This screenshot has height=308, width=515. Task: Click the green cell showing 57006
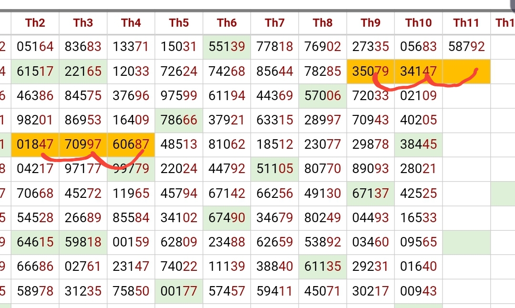click(323, 96)
